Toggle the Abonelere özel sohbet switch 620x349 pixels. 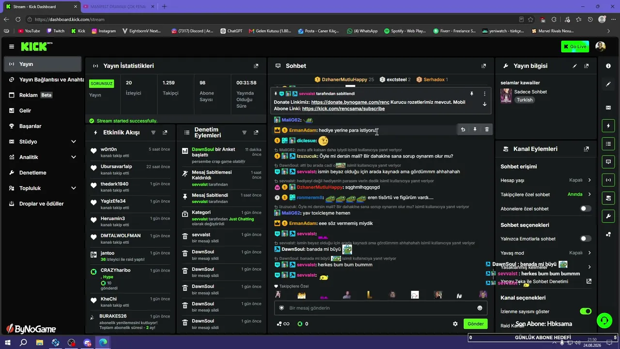[x=586, y=208]
